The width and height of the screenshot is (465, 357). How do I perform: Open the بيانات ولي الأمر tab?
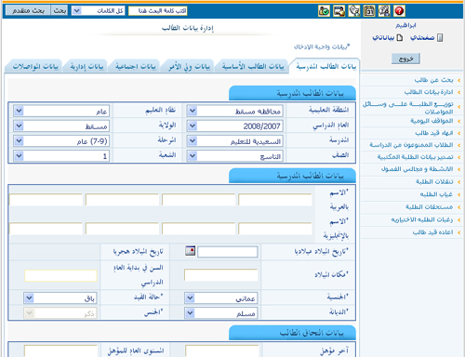189,66
